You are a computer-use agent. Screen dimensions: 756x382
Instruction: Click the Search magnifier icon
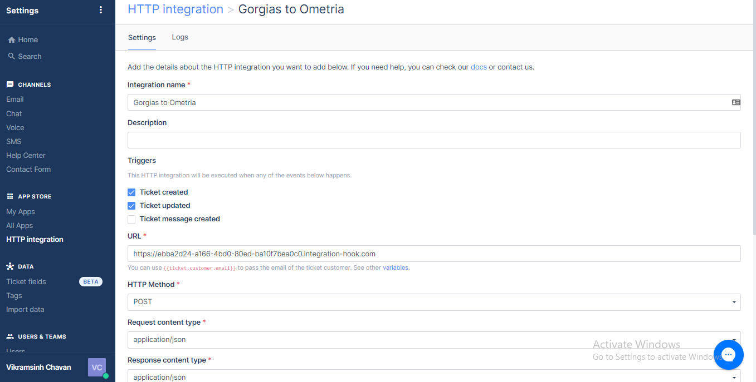pos(11,56)
